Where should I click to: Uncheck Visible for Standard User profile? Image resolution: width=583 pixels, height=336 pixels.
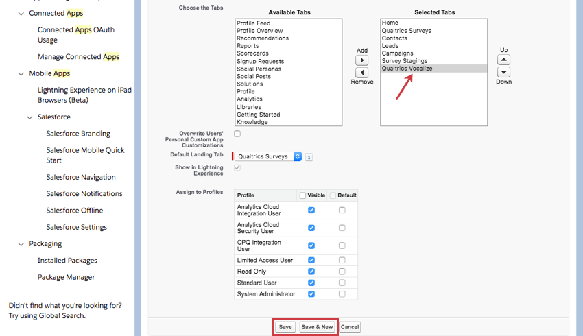coord(311,283)
